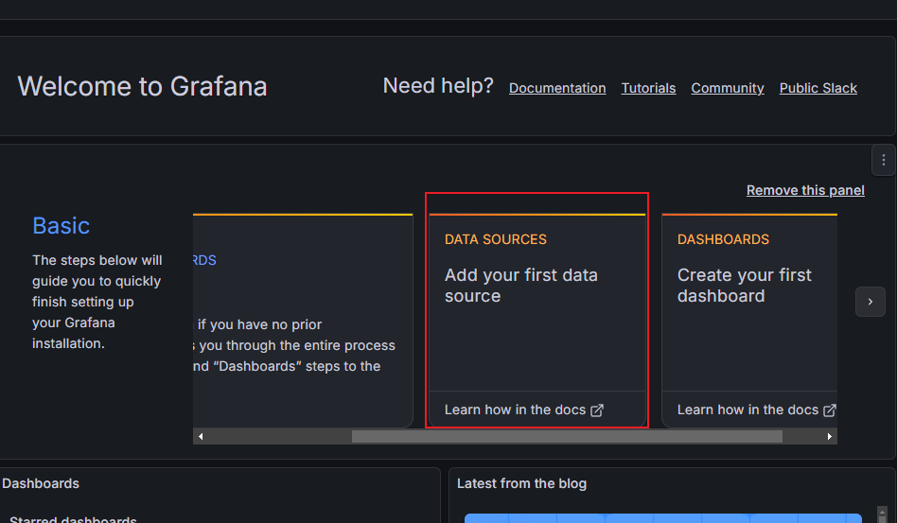Viewport: 897px width, 523px height.
Task: Visit the Community link
Action: click(727, 88)
